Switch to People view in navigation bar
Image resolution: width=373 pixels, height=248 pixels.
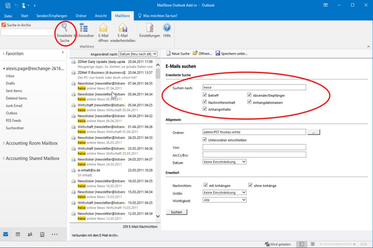[30, 234]
